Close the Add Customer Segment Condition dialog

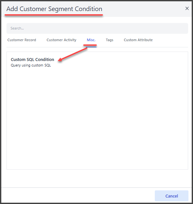click(187, 8)
